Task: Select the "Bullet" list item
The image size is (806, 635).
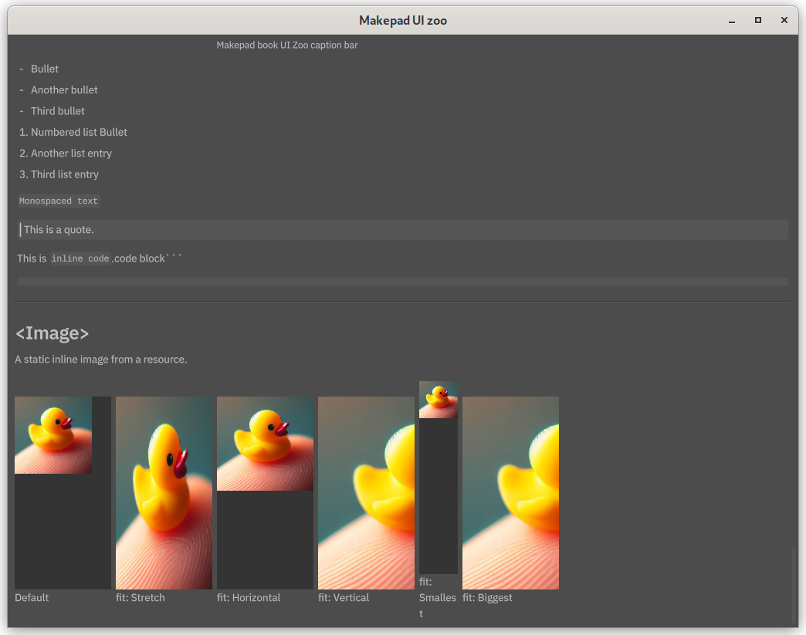Action: pyautogui.click(x=44, y=69)
